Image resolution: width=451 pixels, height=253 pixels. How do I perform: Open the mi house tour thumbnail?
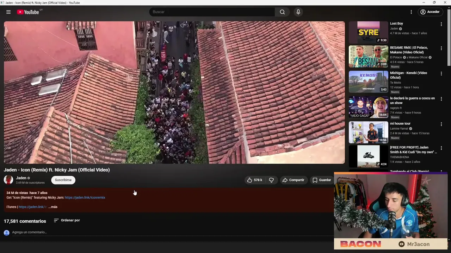369,132
